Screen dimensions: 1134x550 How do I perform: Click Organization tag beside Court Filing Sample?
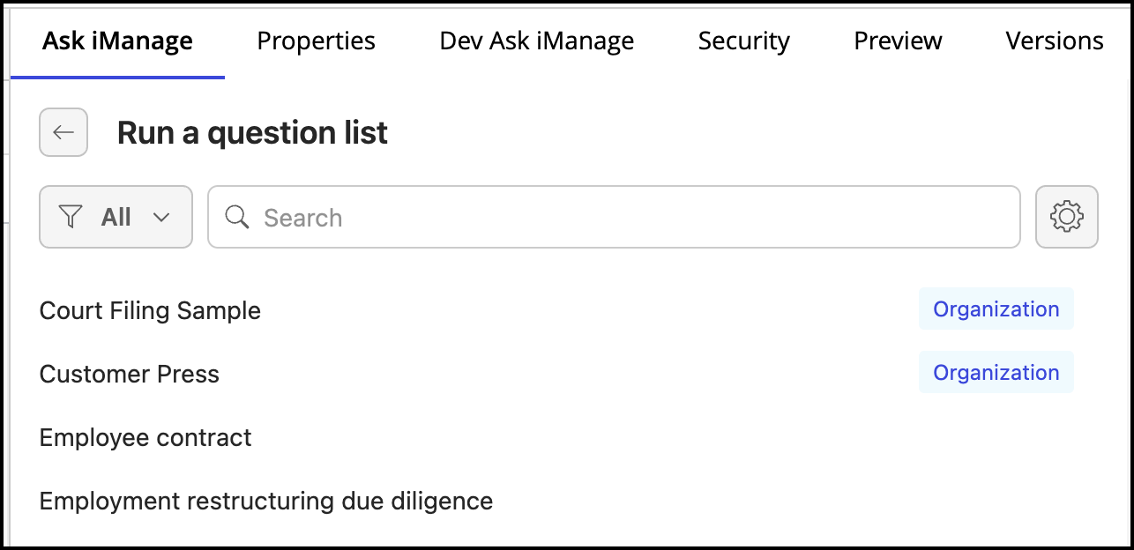pos(996,309)
